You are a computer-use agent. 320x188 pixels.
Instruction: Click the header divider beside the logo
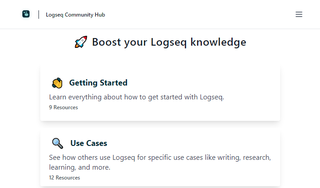point(38,15)
